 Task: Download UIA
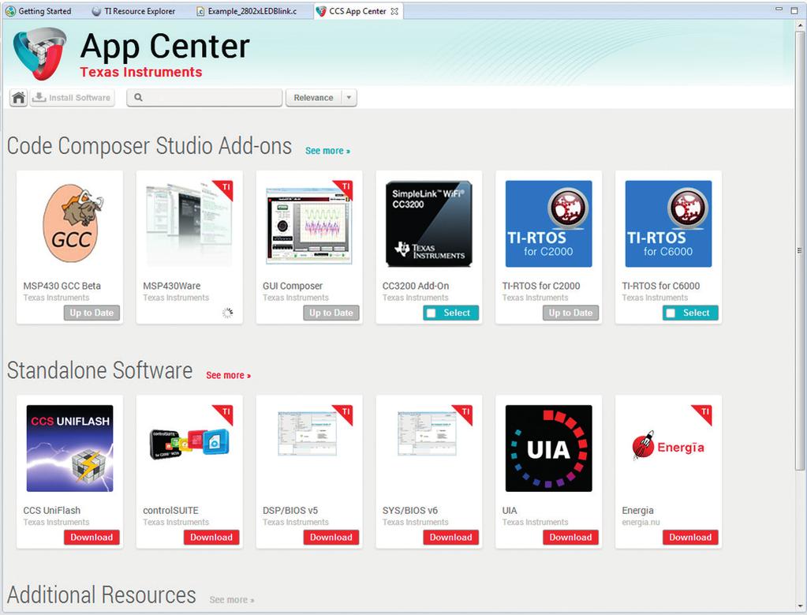(x=570, y=537)
